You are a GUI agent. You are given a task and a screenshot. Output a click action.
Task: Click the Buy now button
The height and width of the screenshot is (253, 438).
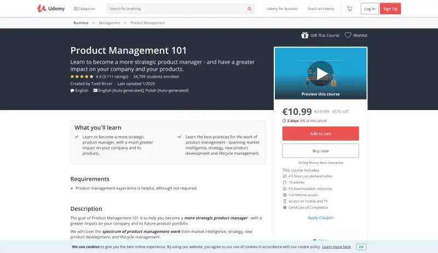[320, 151]
